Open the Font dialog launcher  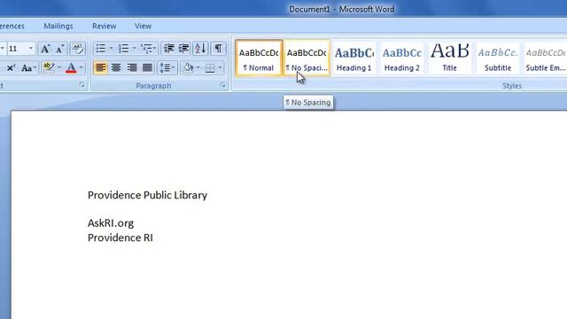(x=82, y=85)
